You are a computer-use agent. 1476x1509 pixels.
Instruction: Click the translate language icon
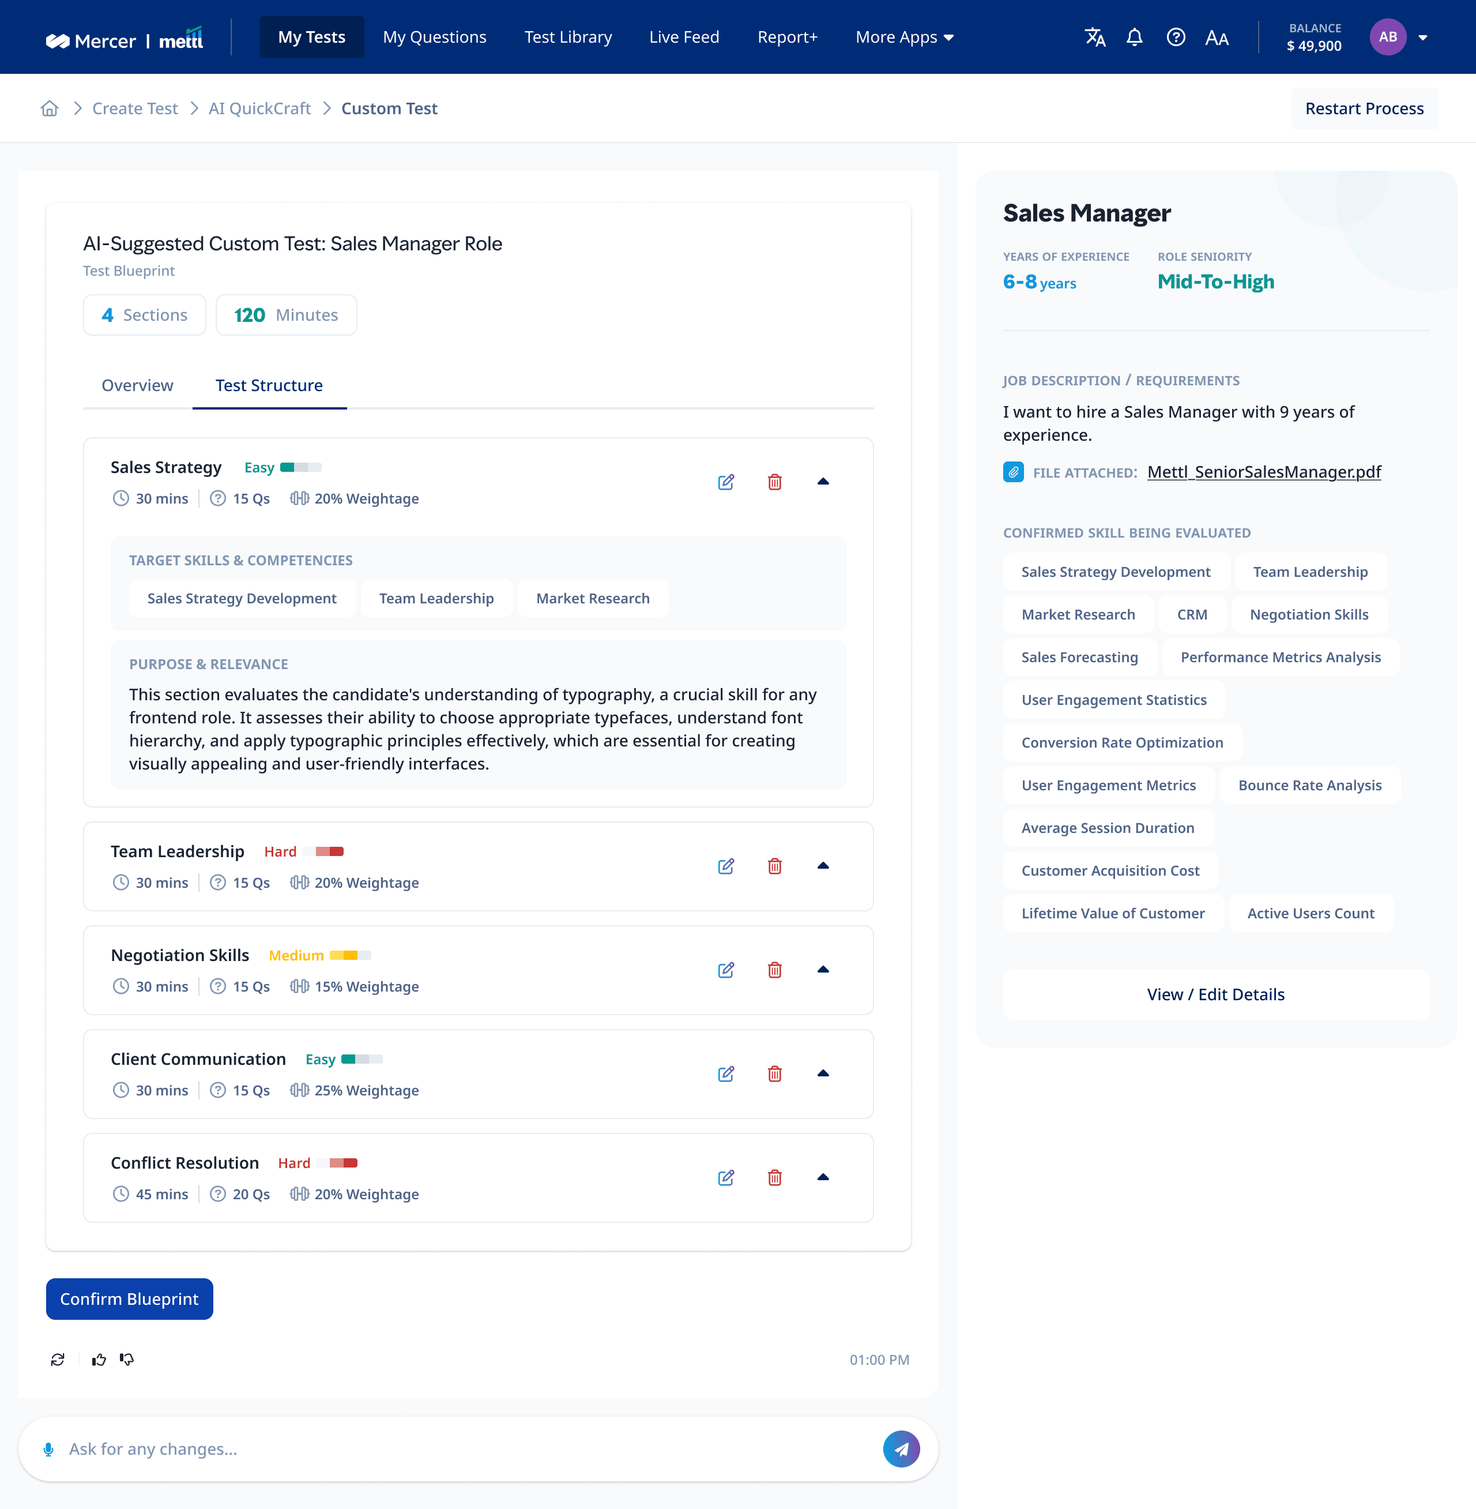1094,37
